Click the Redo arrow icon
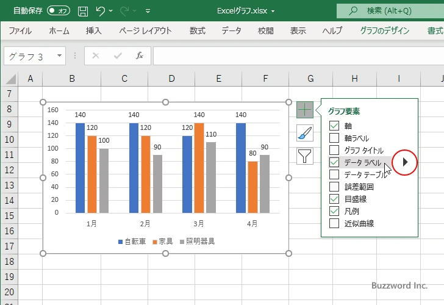Screen dimensions: 444x305 coord(124,11)
